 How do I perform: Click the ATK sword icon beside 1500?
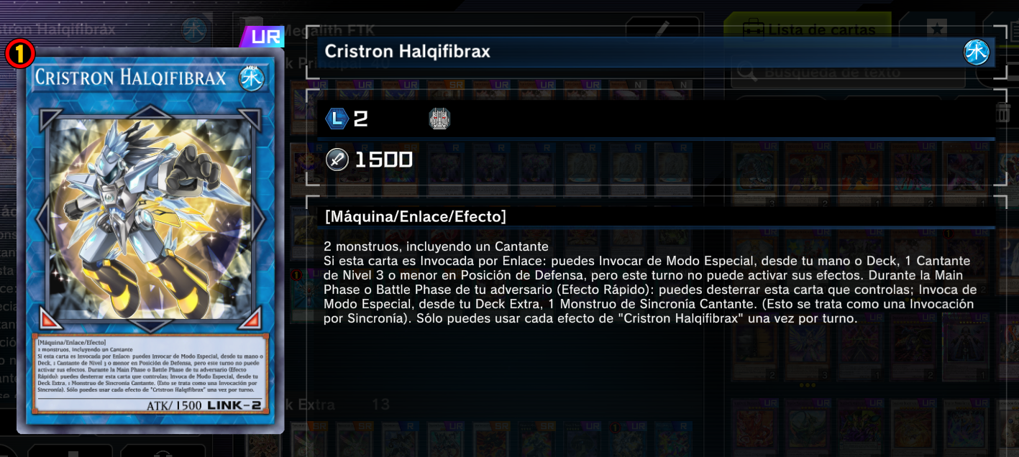pos(337,160)
